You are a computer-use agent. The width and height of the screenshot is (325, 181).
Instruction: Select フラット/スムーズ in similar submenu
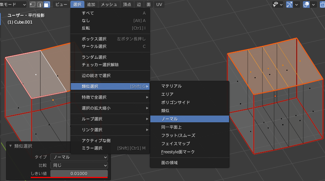tap(190, 135)
